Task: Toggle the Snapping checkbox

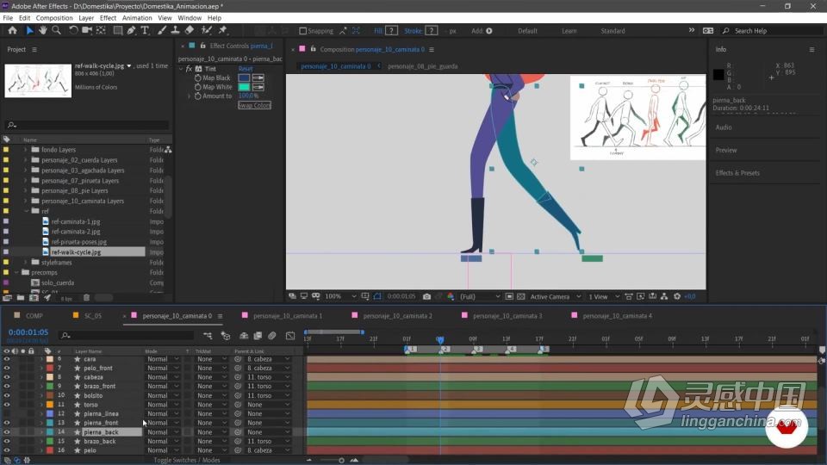Action: point(302,31)
